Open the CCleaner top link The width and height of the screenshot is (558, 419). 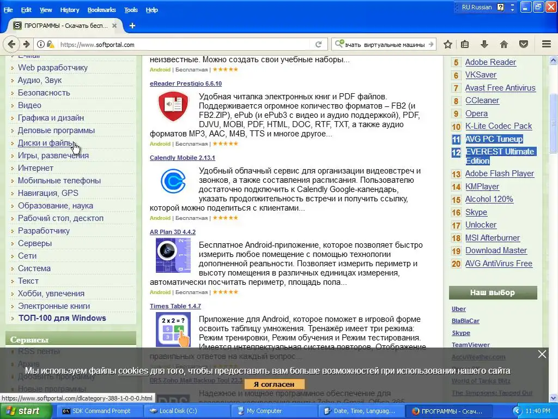pos(482,100)
